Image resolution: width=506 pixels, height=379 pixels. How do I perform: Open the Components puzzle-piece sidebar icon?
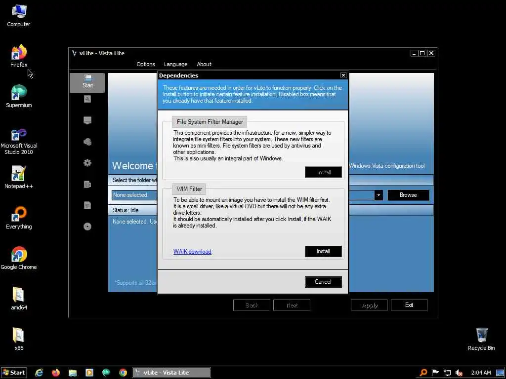[87, 142]
